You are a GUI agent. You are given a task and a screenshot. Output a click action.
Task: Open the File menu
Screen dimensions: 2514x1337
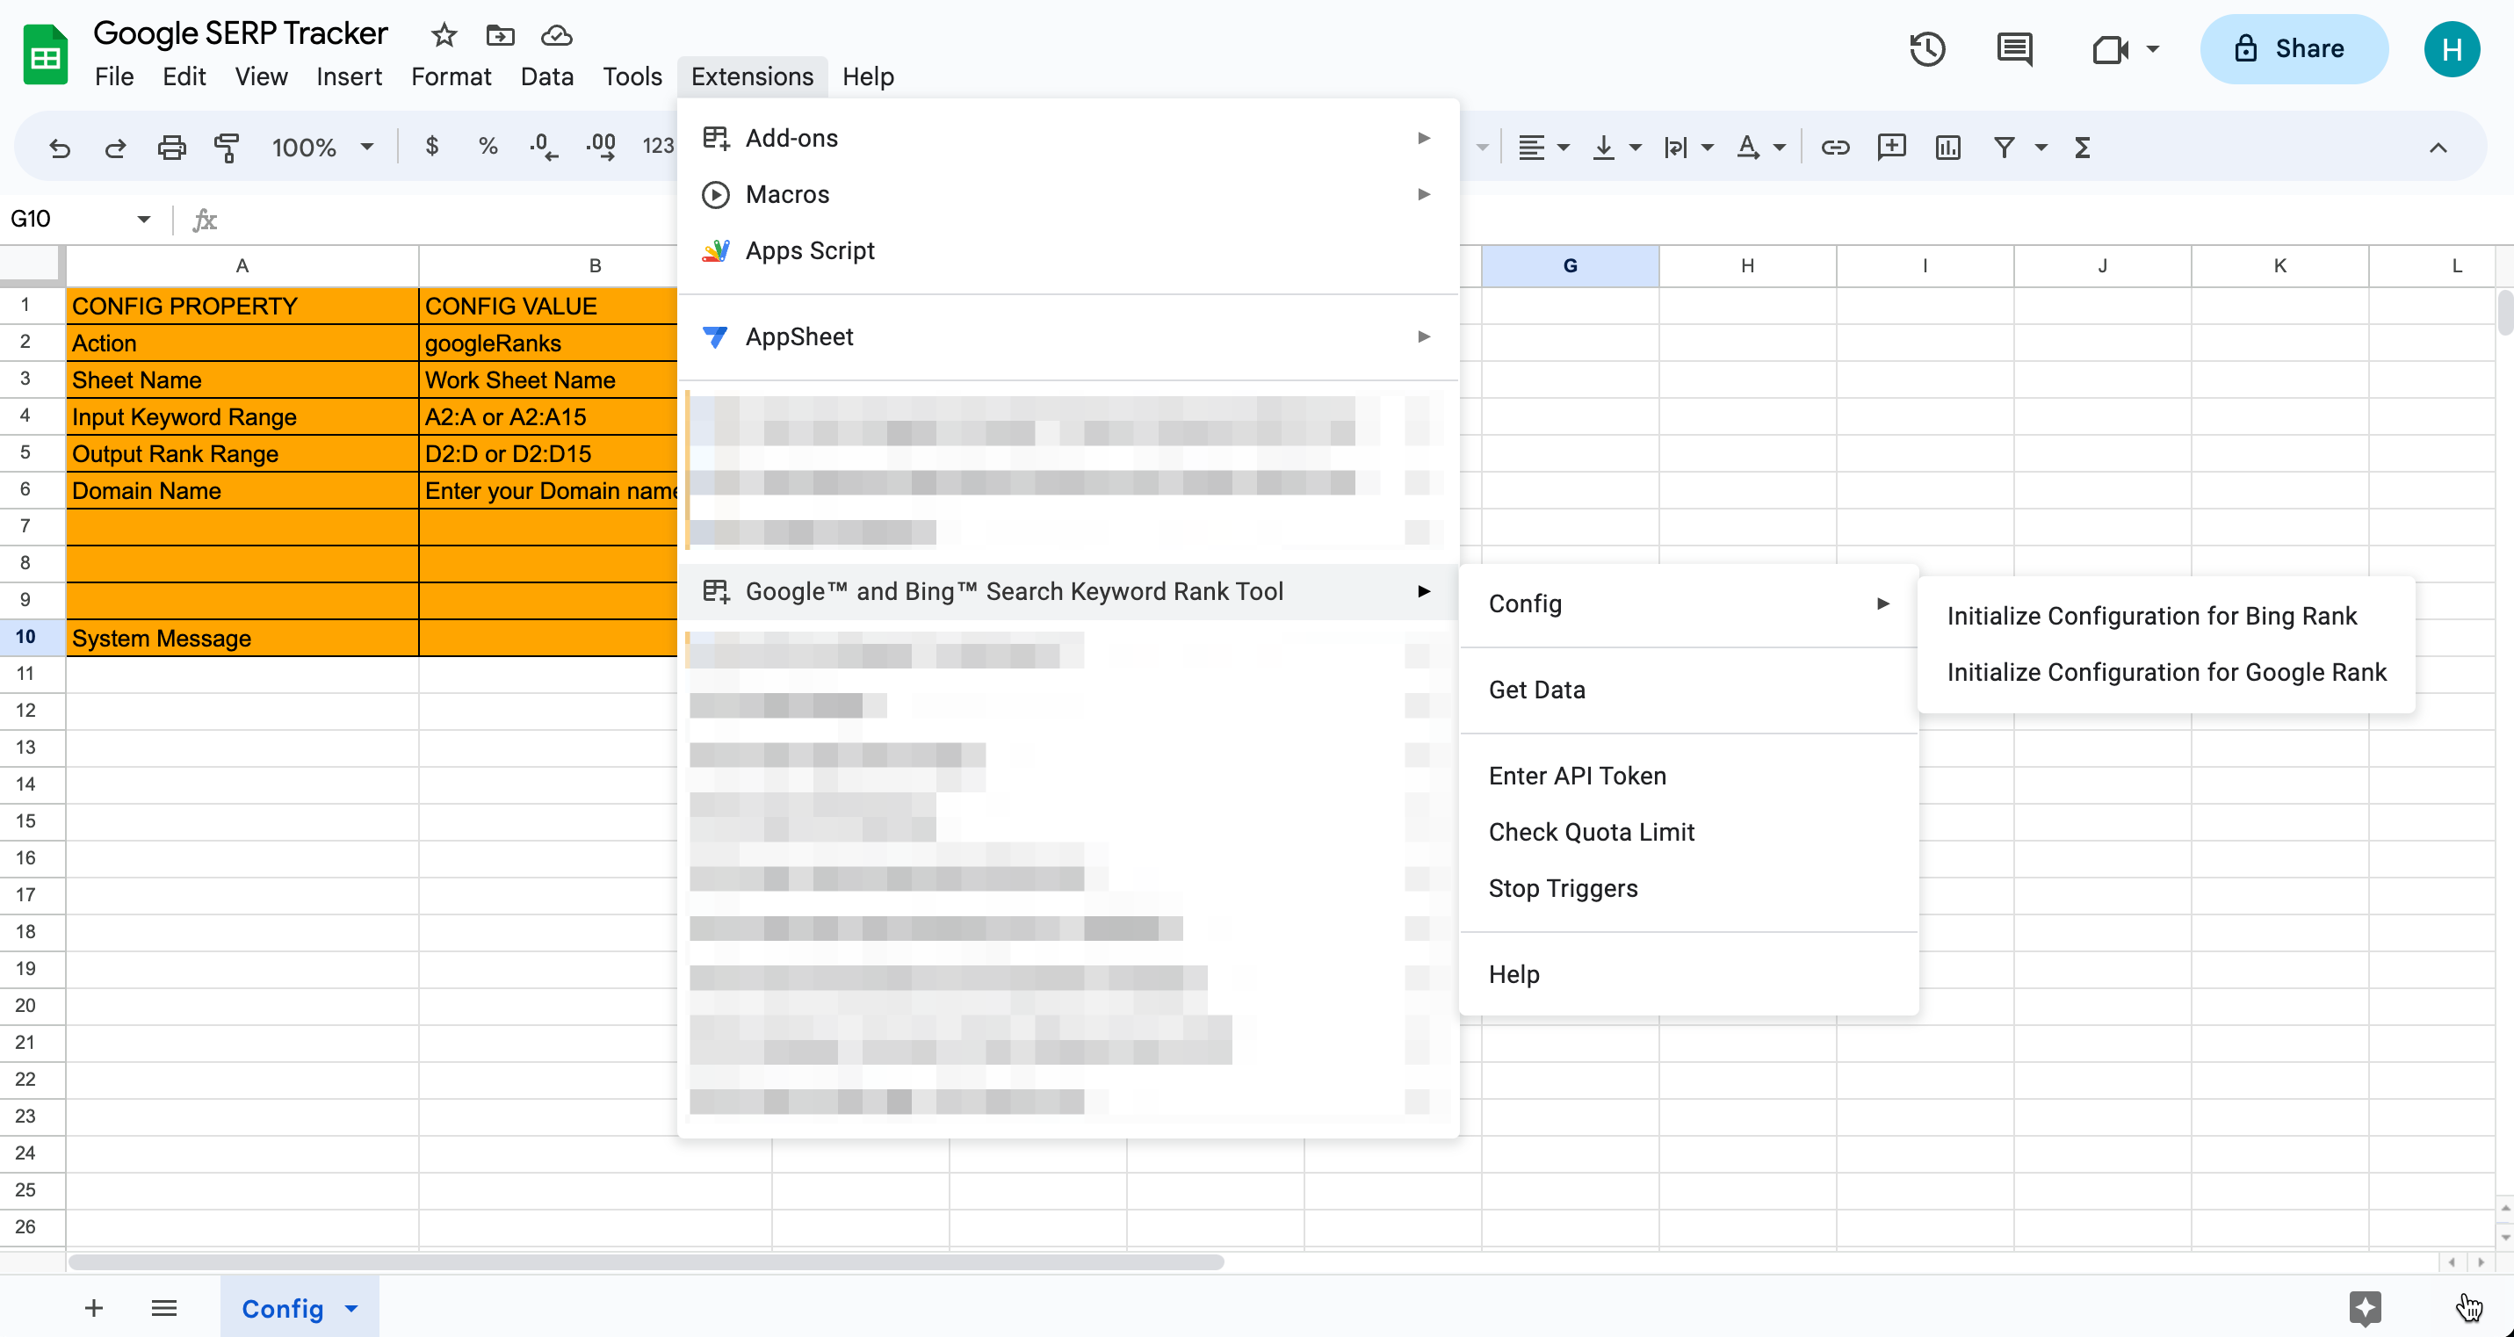(114, 76)
